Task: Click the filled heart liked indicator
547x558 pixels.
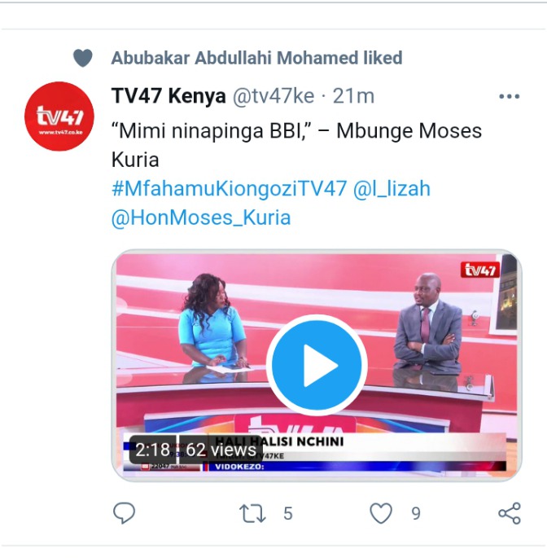Action: click(83, 58)
